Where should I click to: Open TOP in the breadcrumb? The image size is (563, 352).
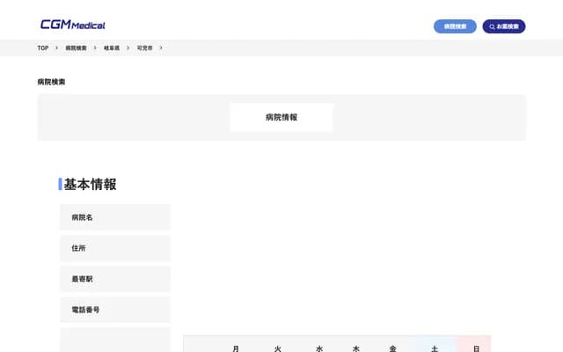click(43, 48)
